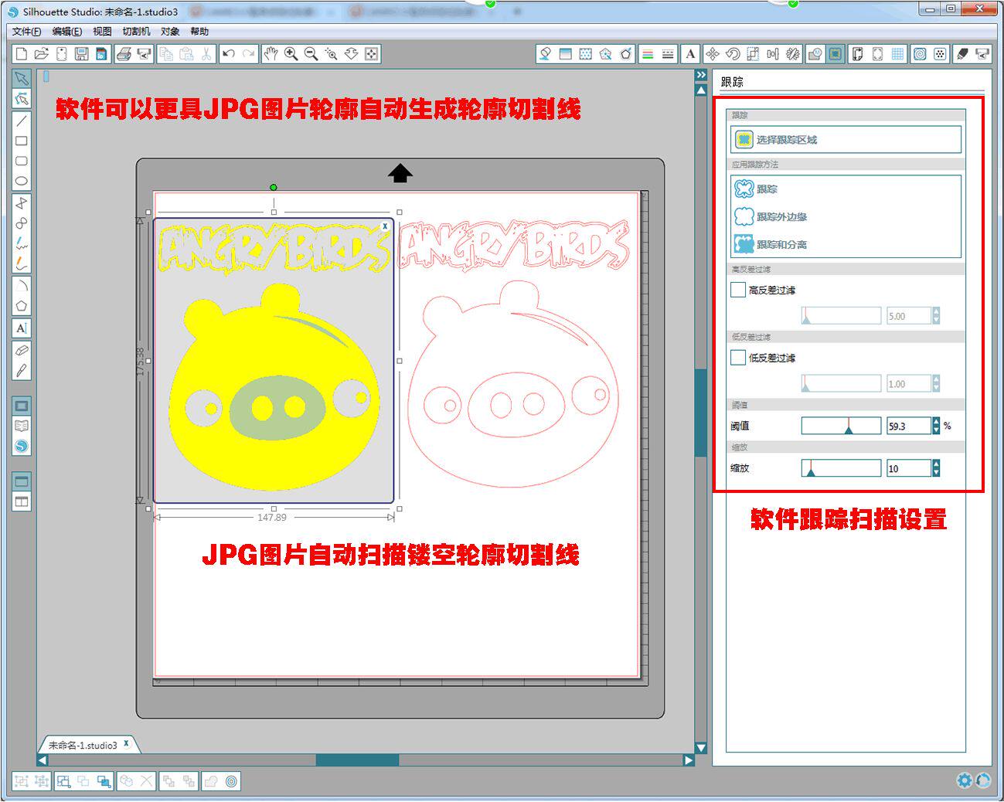Activate the Knife tool

pyautogui.click(x=22, y=371)
